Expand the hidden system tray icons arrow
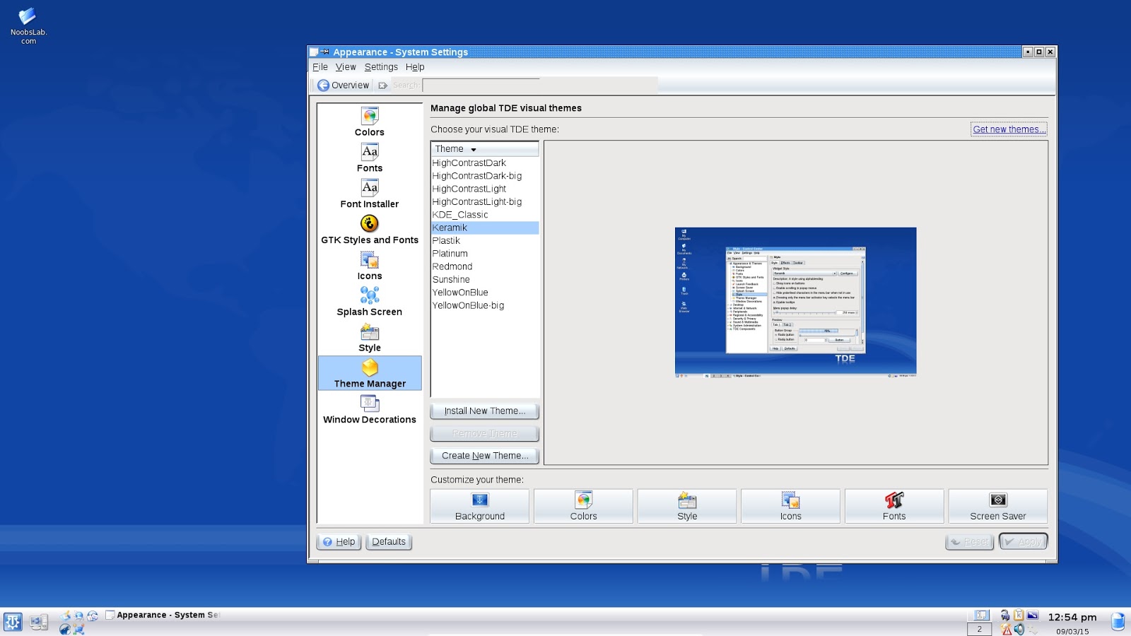 pyautogui.click(x=1034, y=631)
